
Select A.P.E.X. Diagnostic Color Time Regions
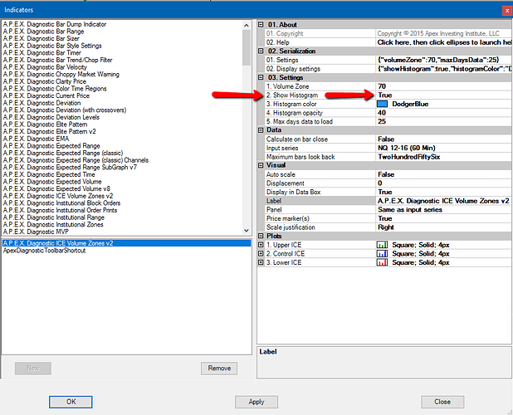(x=55, y=89)
